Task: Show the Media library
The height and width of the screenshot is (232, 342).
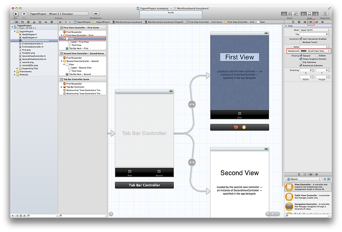Action: (316, 174)
